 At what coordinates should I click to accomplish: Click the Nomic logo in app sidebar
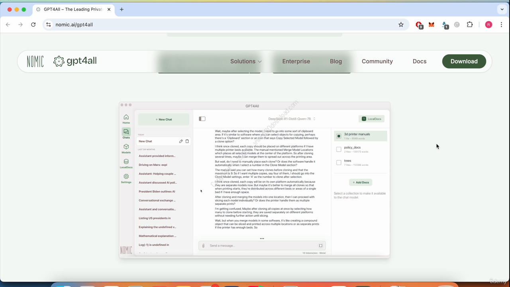pos(126,250)
